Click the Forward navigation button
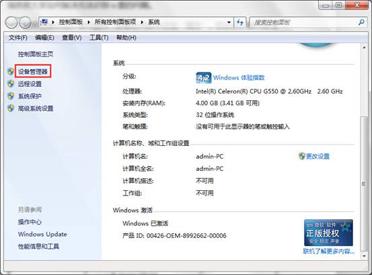The width and height of the screenshot is (372, 275). [25, 22]
